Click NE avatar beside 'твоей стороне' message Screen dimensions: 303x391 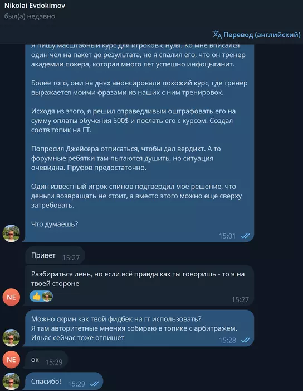[x=11, y=297]
